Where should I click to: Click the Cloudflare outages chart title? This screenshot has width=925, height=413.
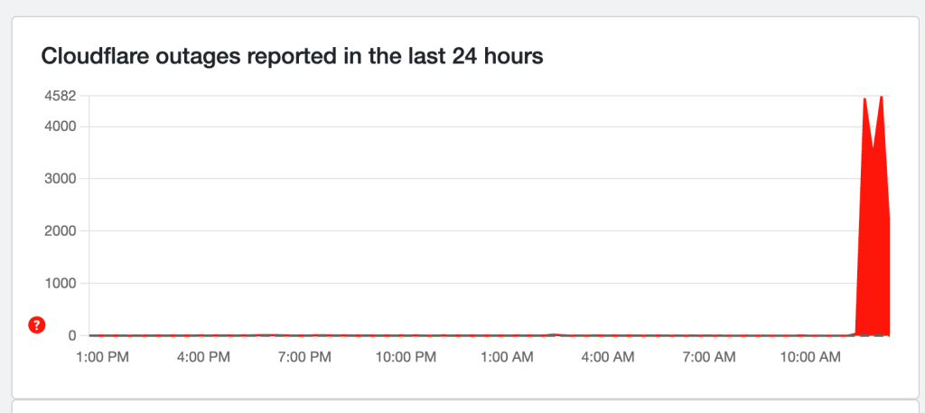coord(293,57)
